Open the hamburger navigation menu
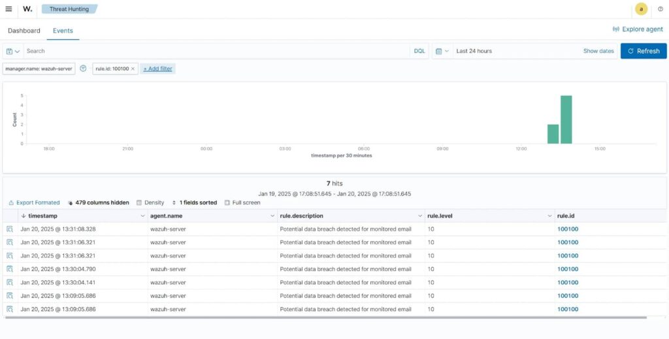 (8, 9)
